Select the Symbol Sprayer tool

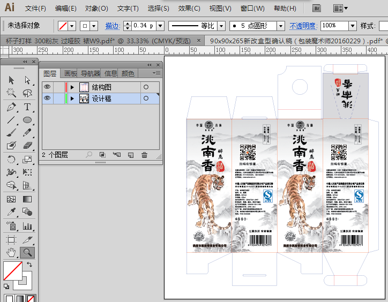tap(11, 226)
